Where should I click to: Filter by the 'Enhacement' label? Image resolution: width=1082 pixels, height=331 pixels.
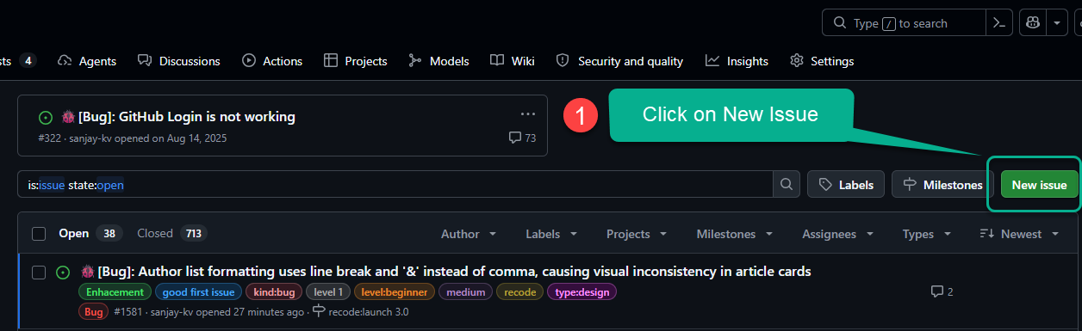pos(115,292)
